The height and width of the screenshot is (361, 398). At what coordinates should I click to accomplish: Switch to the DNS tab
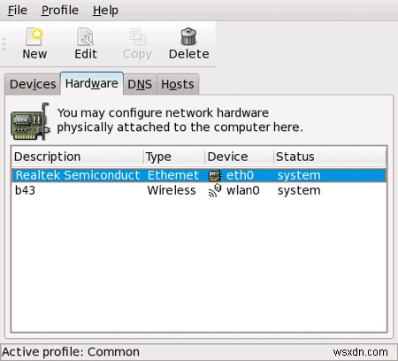(x=140, y=84)
